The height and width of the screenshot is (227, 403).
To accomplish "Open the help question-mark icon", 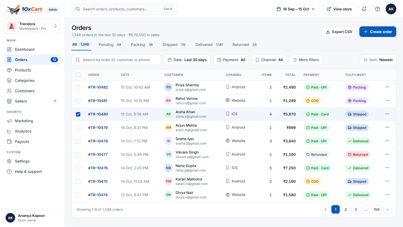I will pyautogui.click(x=378, y=9).
